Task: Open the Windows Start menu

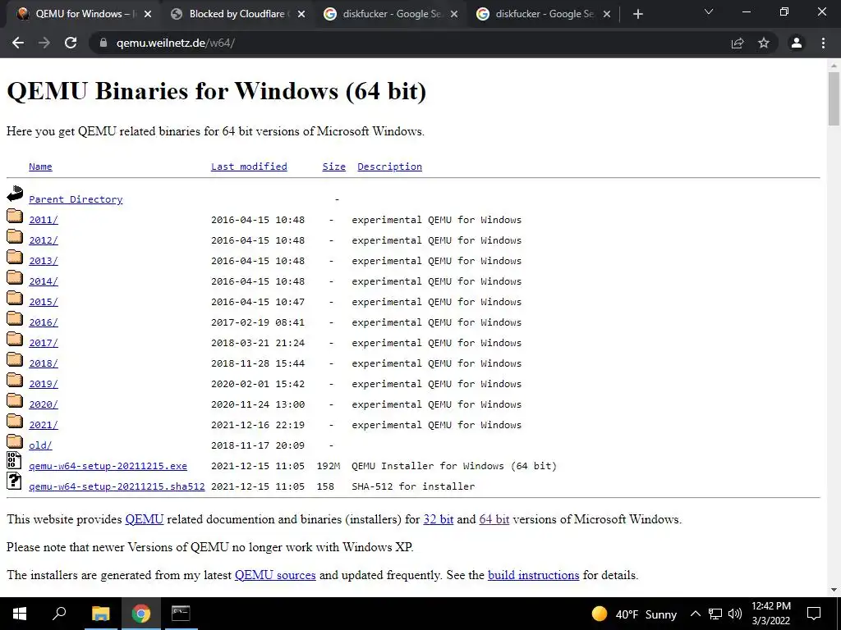Action: (20, 614)
